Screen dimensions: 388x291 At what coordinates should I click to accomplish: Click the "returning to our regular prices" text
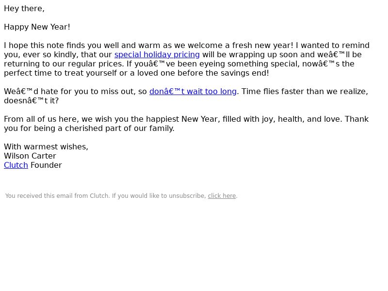pos(64,64)
